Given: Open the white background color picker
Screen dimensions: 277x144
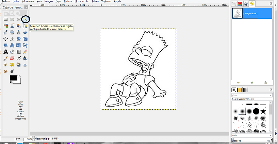Looking at the screenshot, I should coord(19,82).
